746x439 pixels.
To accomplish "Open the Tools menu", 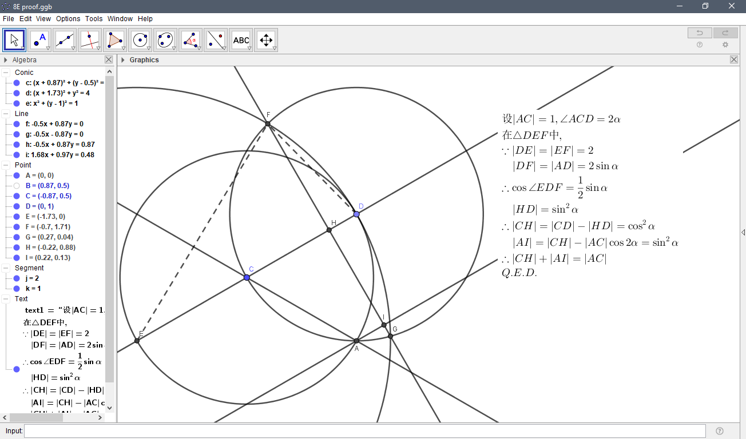I will [93, 18].
